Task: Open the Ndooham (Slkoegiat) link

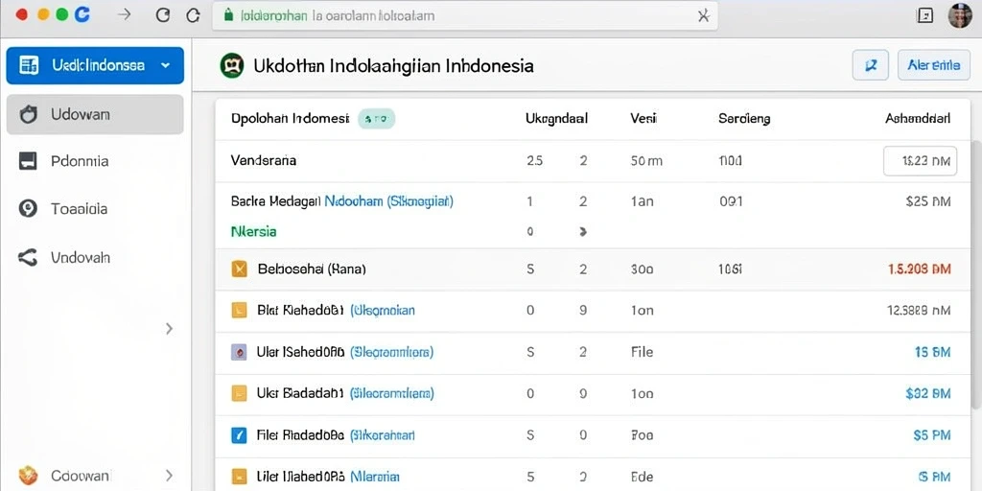Action: point(389,201)
